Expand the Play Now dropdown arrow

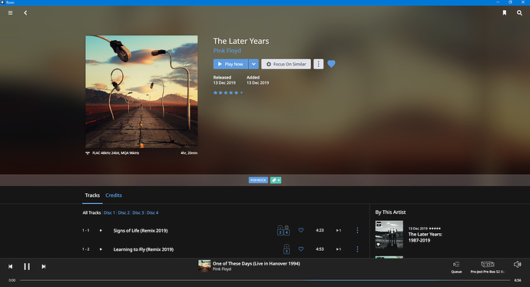pyautogui.click(x=253, y=64)
